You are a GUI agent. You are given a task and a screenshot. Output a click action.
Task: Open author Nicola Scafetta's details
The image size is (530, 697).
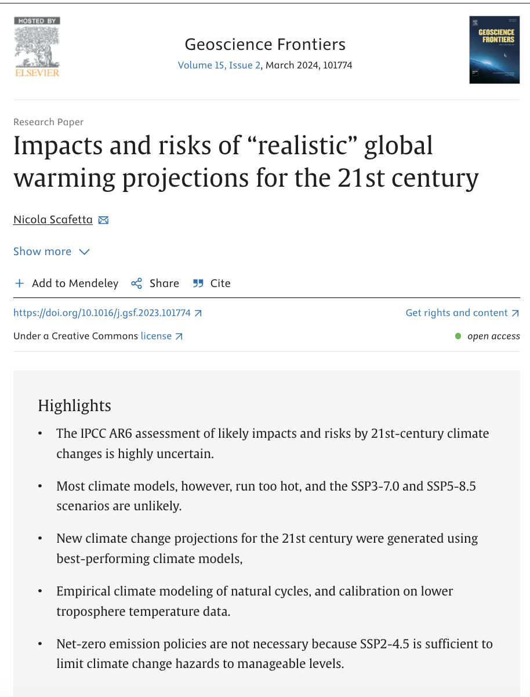click(x=53, y=220)
